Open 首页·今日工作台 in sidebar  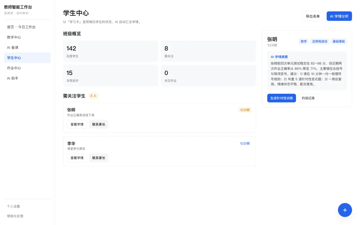click(x=27, y=27)
